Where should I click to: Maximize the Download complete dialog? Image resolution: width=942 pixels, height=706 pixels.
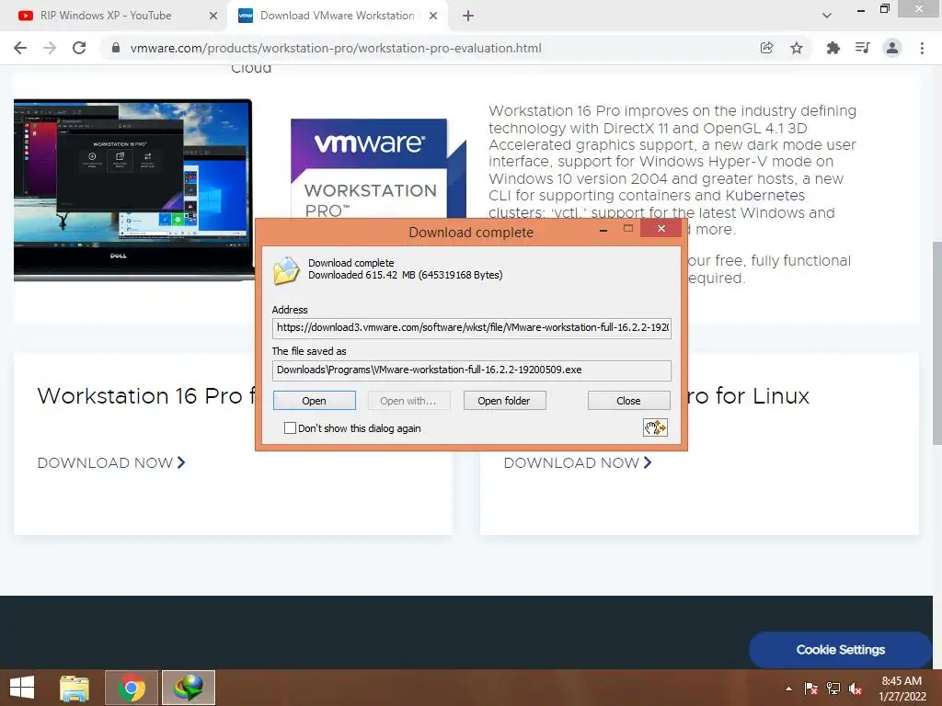pos(628,228)
